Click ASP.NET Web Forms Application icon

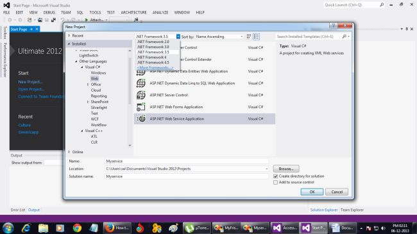[x=140, y=107]
